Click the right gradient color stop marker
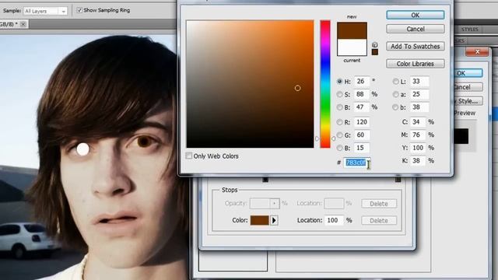This screenshot has height=280, width=498. [x=398, y=180]
